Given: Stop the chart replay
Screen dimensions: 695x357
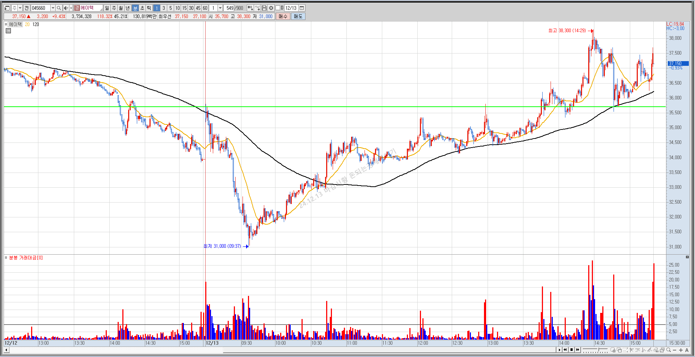Looking at the screenshot, I should pyautogui.click(x=572, y=350).
